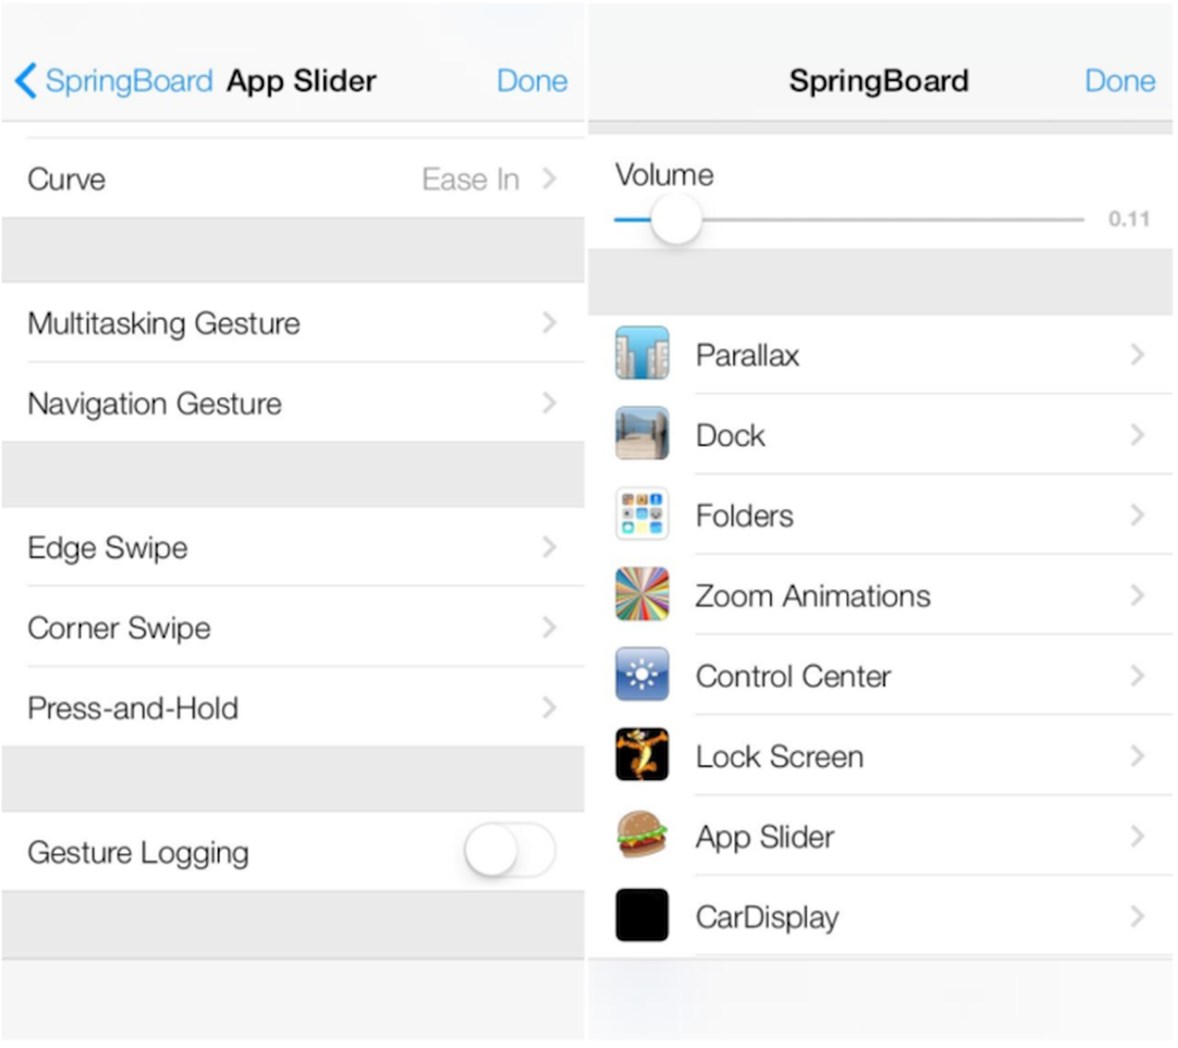1178x1048 pixels.
Task: Expand Edge Swipe settings
Action: click(x=294, y=548)
